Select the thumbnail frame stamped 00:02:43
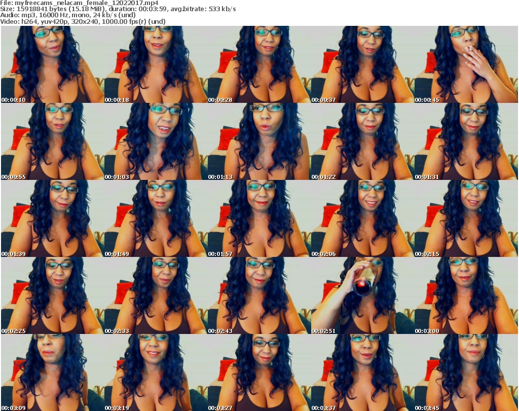Screen dimensions: 519x411 [259, 295]
